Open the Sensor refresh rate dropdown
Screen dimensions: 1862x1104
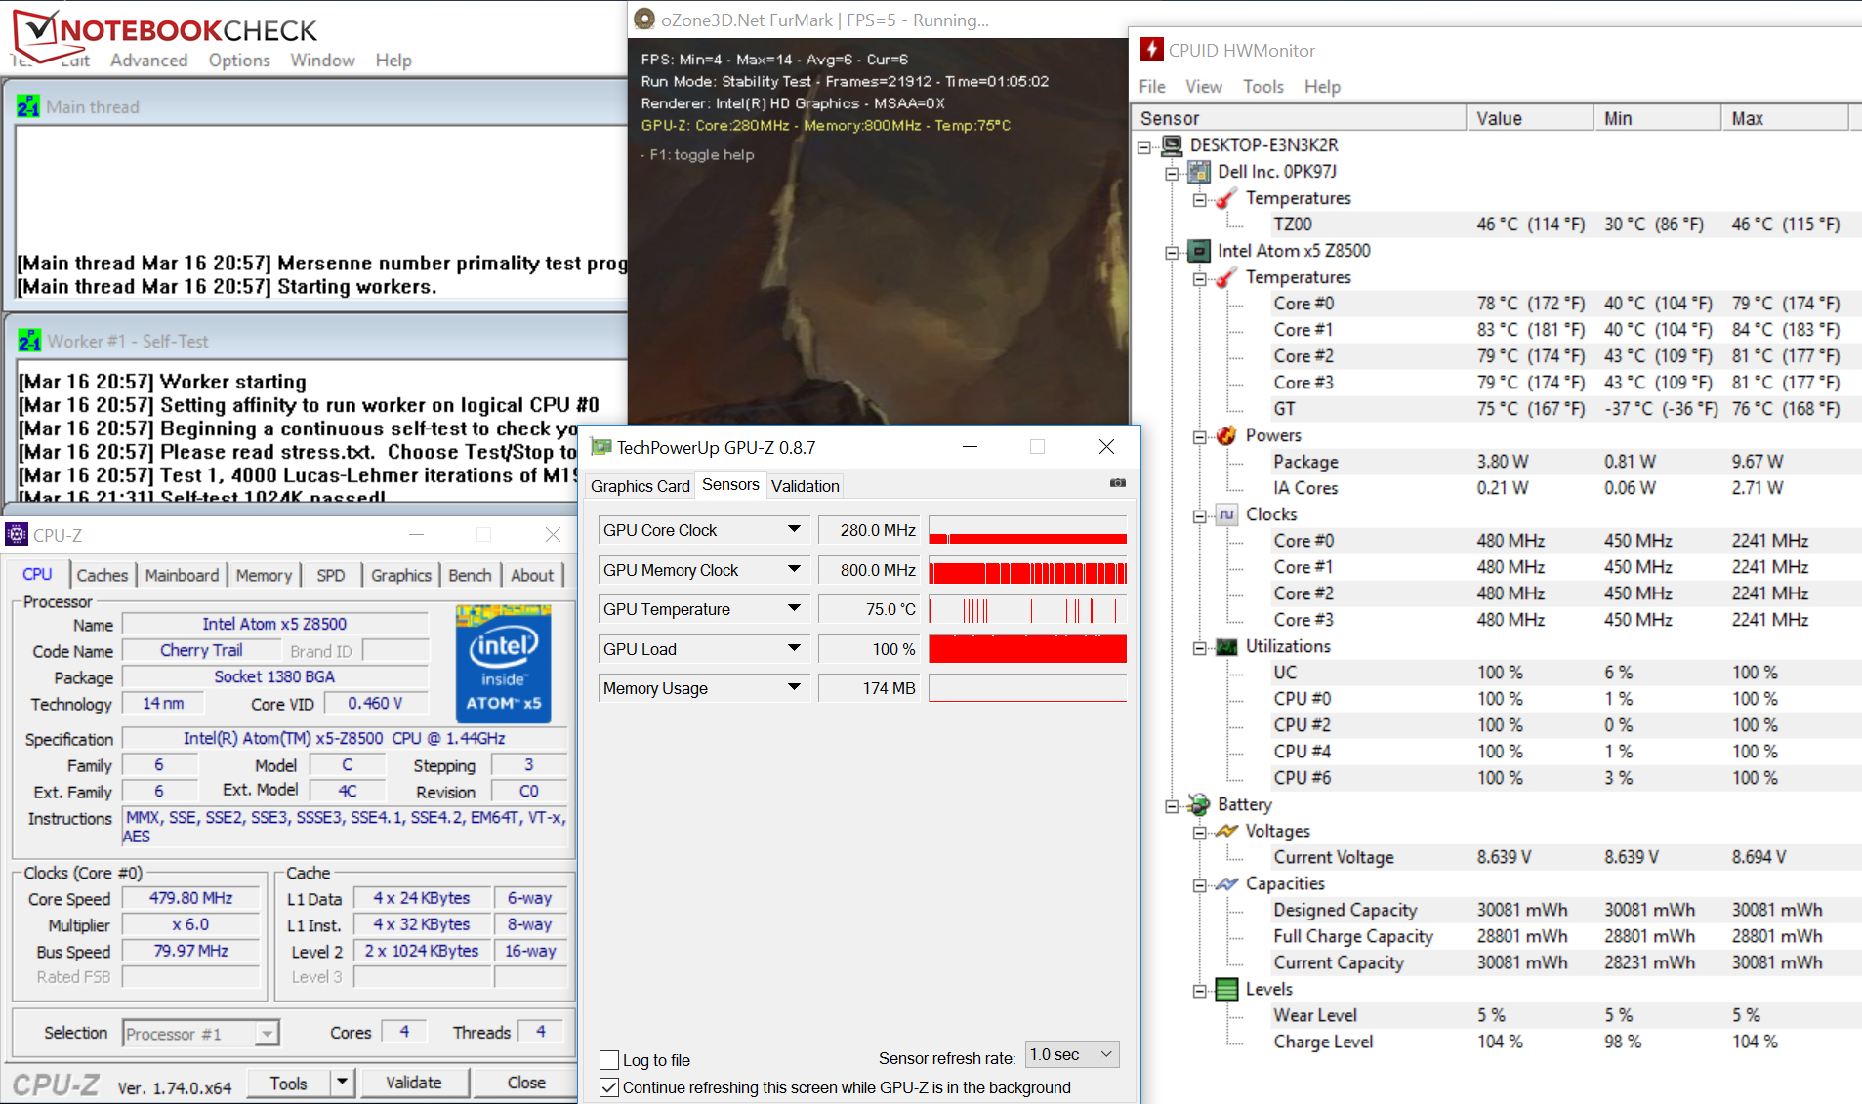(1072, 1054)
